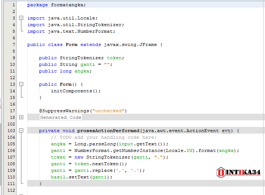Collapse the prosesActionPerformed method fold marker
Image resolution: width=265 pixels, height=195 pixels.
[21, 130]
